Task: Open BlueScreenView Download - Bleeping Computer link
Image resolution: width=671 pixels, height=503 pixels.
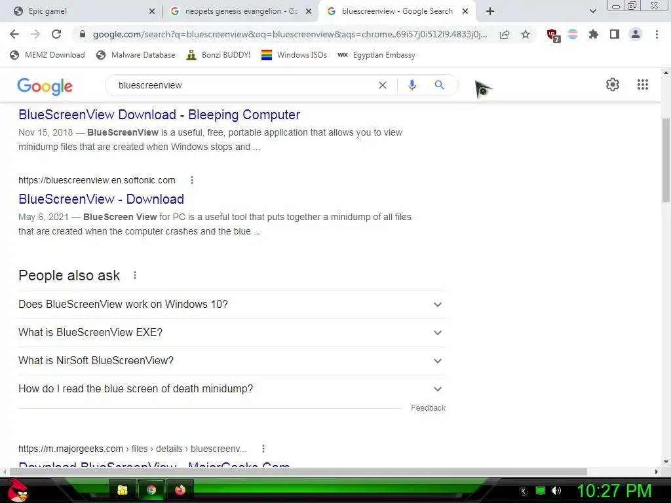Action: (159, 115)
